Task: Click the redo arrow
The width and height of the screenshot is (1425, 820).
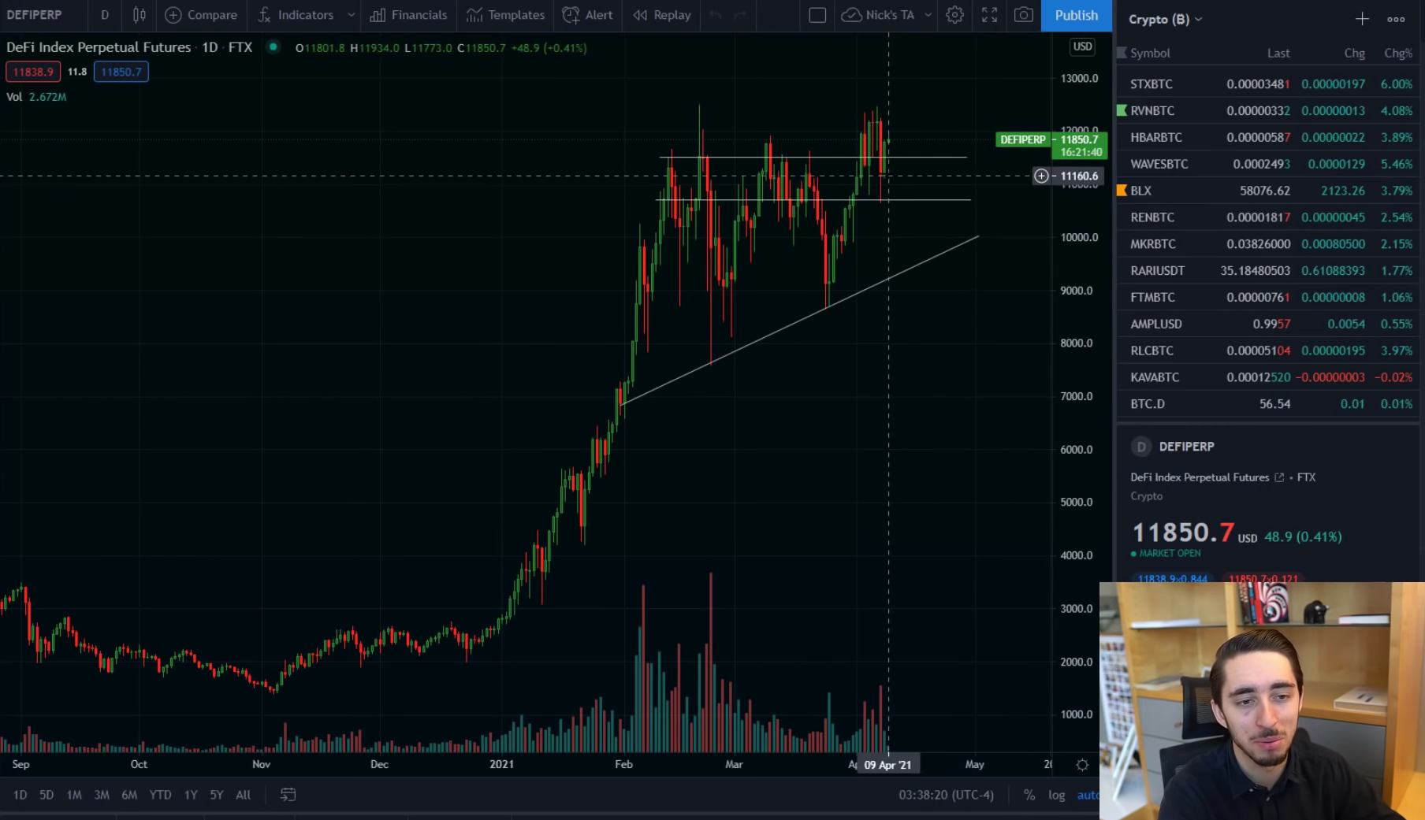Action: pyautogui.click(x=740, y=15)
